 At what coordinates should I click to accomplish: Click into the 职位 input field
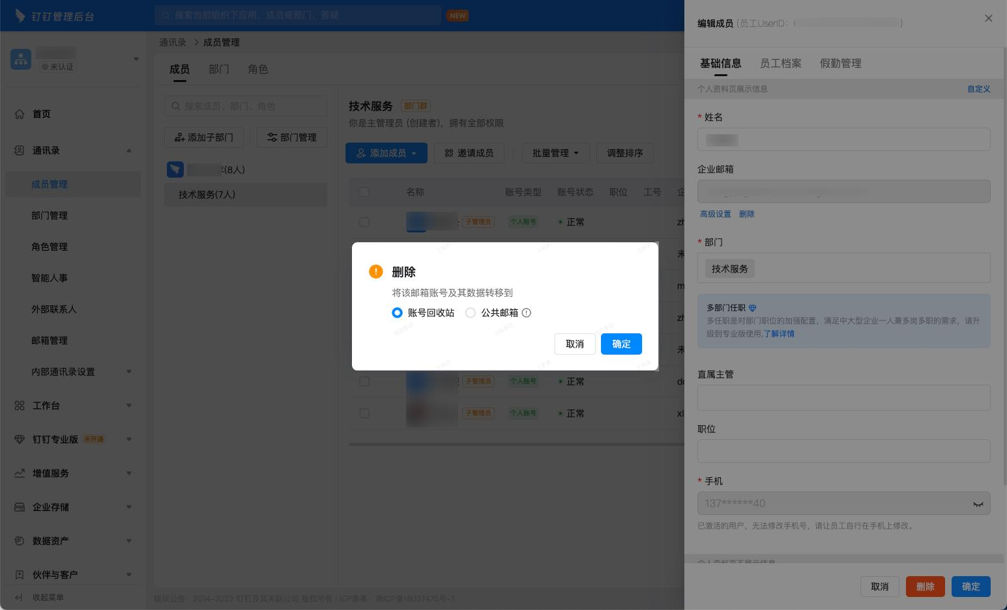pyautogui.click(x=844, y=451)
